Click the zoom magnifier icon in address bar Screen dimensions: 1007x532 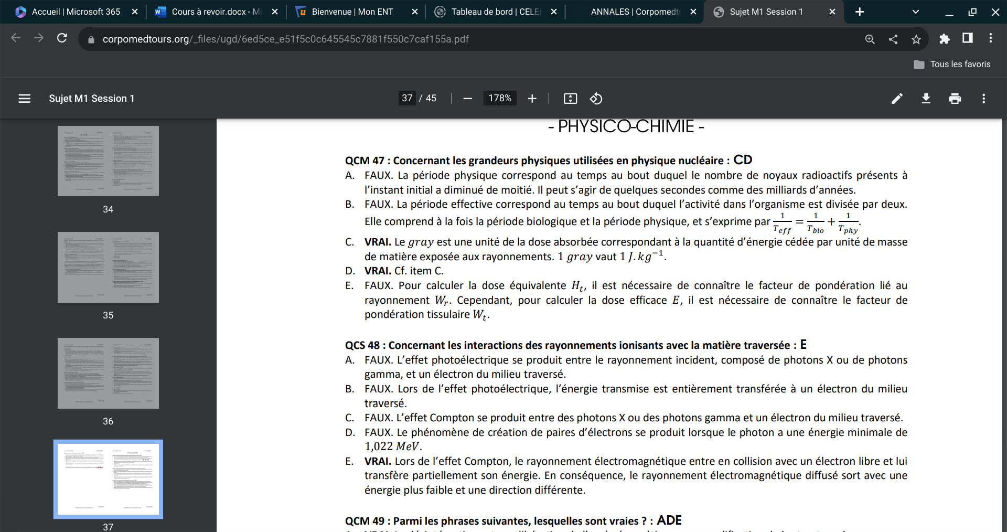click(x=870, y=39)
